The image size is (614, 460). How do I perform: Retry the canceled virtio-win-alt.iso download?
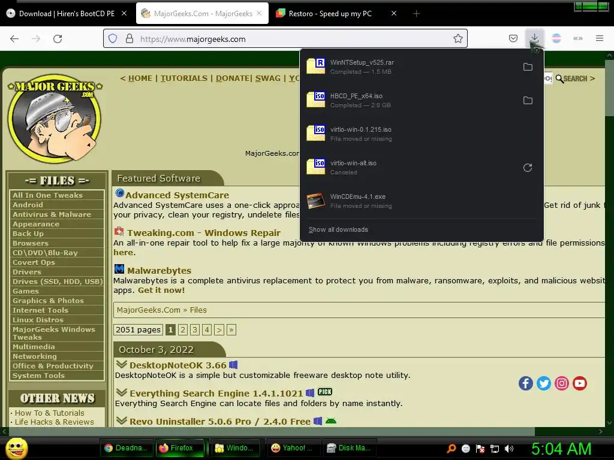coord(528,168)
